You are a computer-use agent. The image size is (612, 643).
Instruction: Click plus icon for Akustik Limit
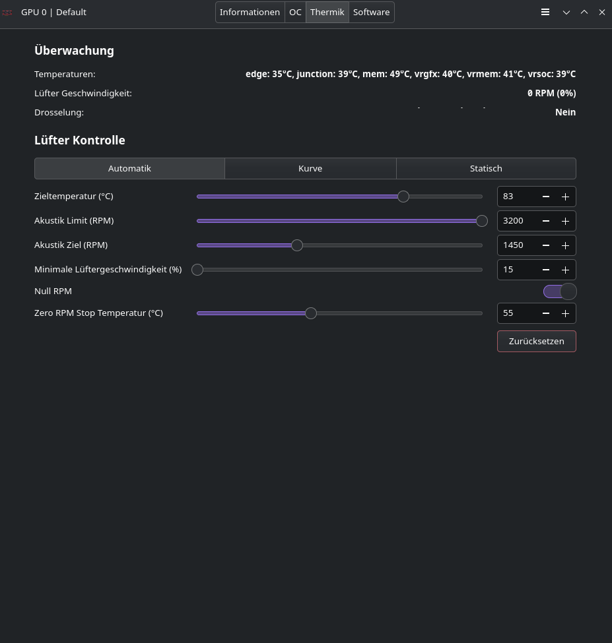(565, 221)
